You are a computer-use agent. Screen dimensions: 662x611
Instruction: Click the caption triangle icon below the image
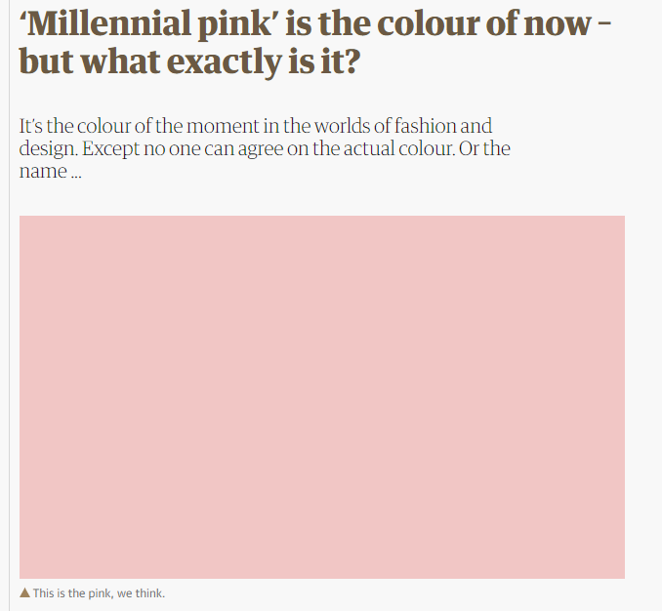24,592
